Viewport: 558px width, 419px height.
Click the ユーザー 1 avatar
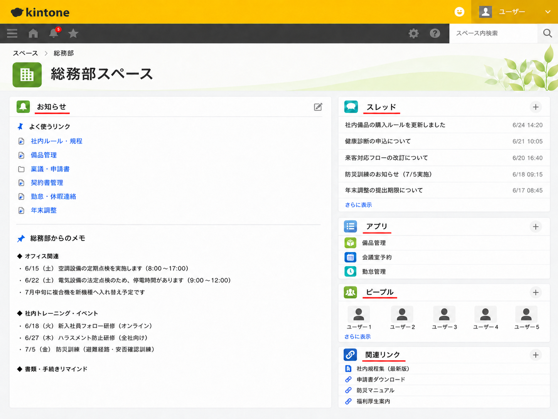(x=359, y=314)
